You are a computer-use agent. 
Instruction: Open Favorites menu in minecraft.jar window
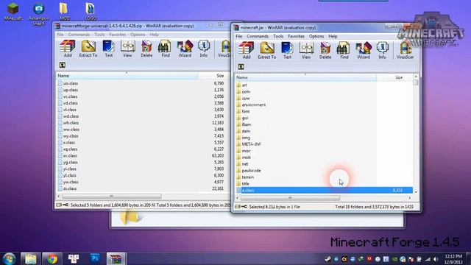(x=296, y=36)
